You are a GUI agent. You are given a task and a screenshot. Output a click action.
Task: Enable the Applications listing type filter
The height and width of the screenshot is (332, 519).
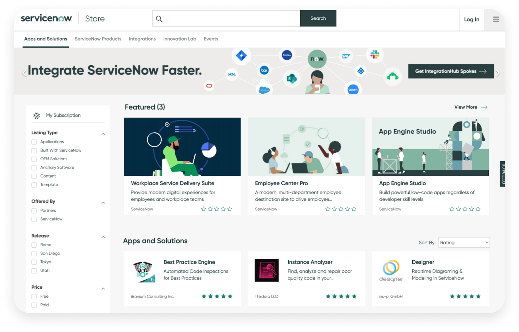pyautogui.click(x=34, y=142)
